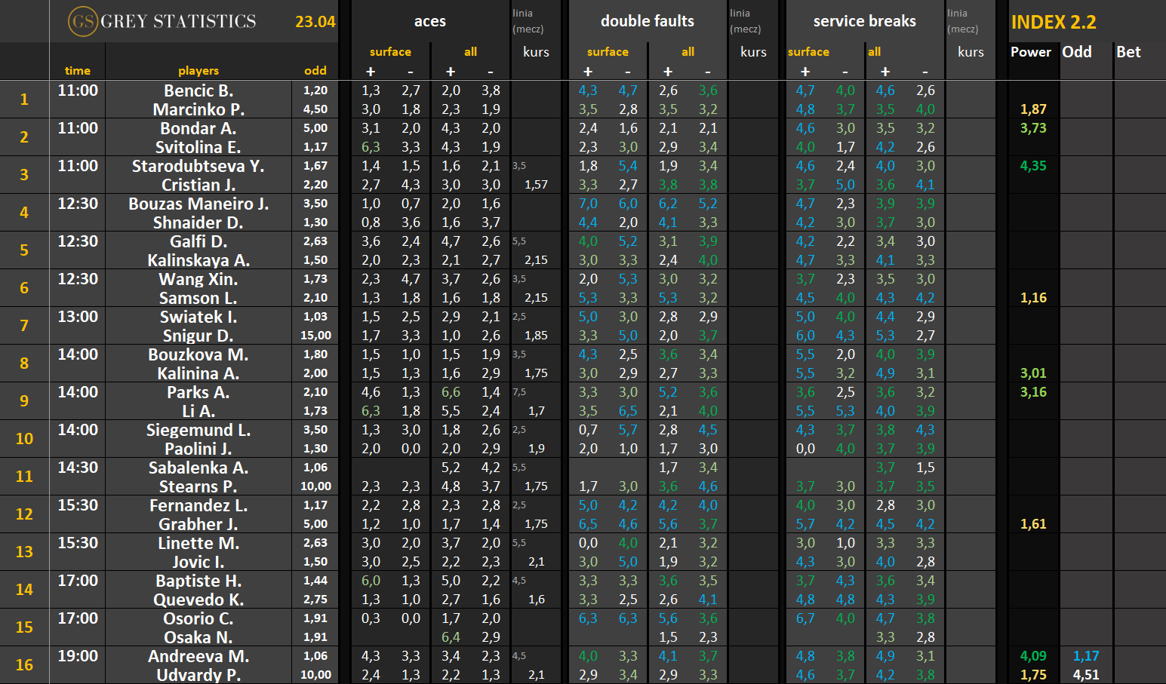Image resolution: width=1166 pixels, height=684 pixels.
Task: Click the service breaks section header
Action: [864, 21]
